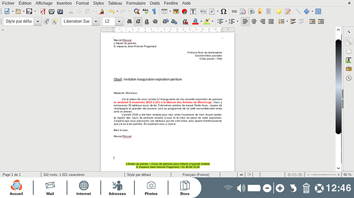The height and width of the screenshot is (198, 354).
Task: Export document as PDF
Action: 42,11
